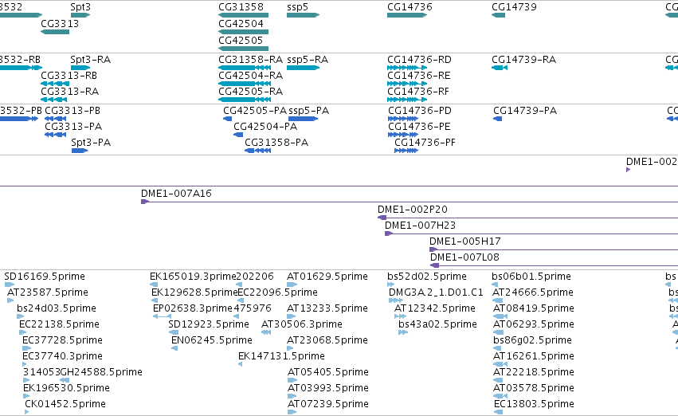Image resolution: width=678 pixels, height=416 pixels.
Task: Click EST AT05405.5prime
Action: [292, 381]
